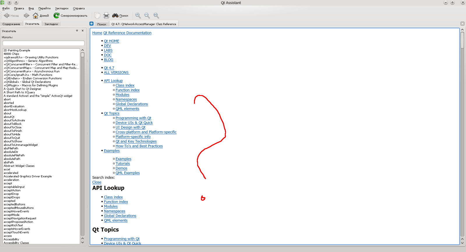Viewport: 466px width, 252px height.
Task: Switch to the Поиск page tab
Action: pyautogui.click(x=102, y=24)
